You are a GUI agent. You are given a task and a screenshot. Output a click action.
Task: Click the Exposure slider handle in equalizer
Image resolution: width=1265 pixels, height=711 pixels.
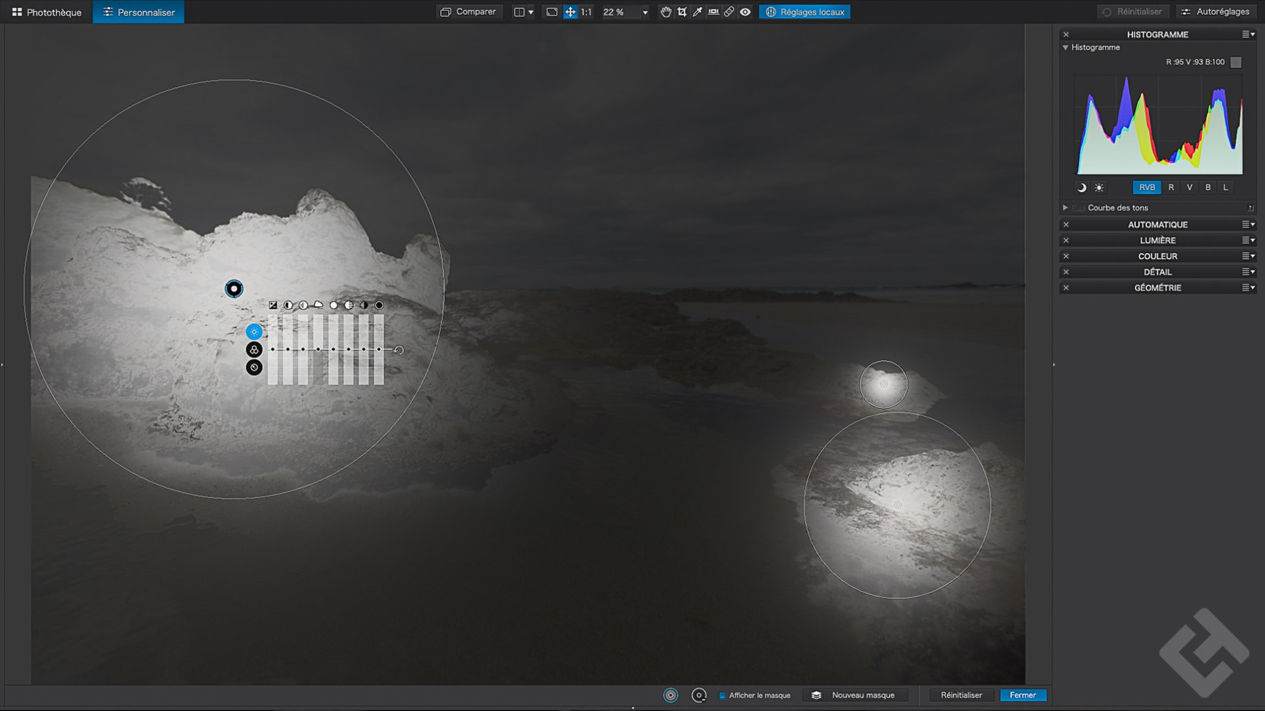[x=273, y=350]
